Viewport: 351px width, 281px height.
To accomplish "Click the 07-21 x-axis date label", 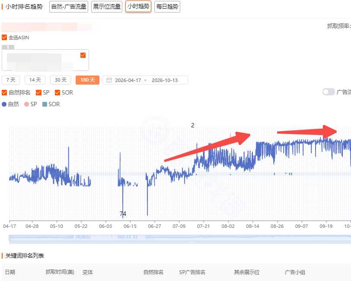I will [x=203, y=226].
